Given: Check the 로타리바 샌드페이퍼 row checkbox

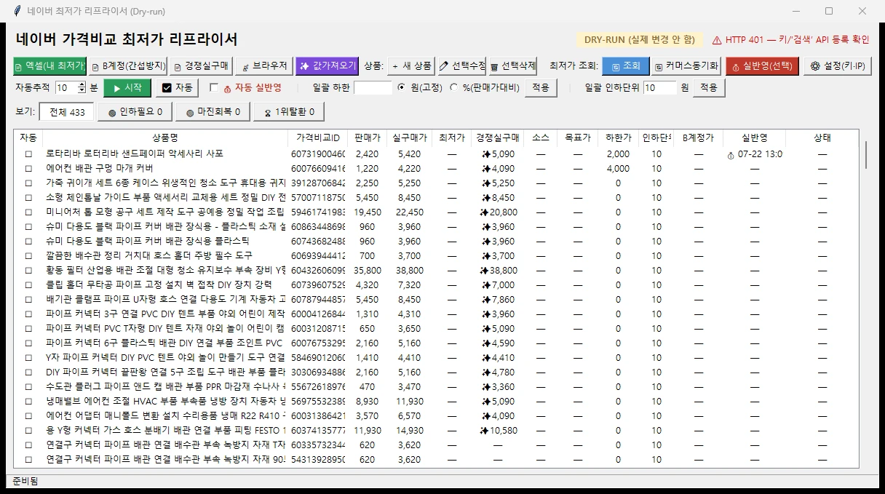Looking at the screenshot, I should point(29,154).
